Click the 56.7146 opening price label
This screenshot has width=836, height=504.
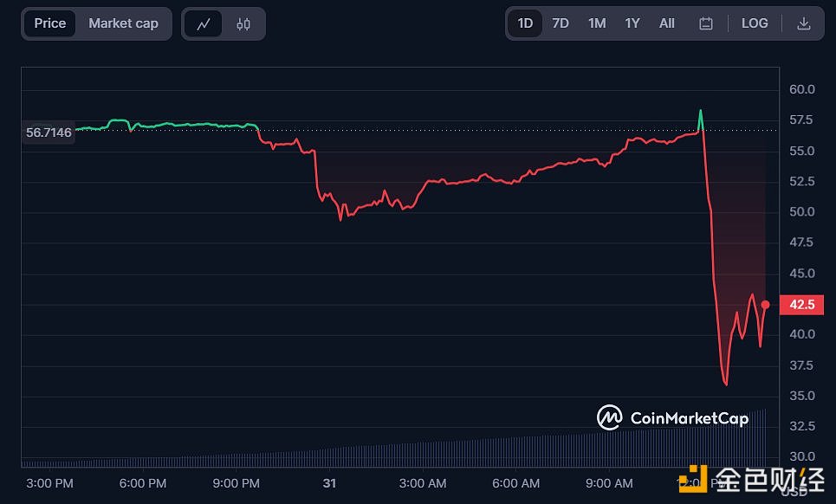click(49, 132)
